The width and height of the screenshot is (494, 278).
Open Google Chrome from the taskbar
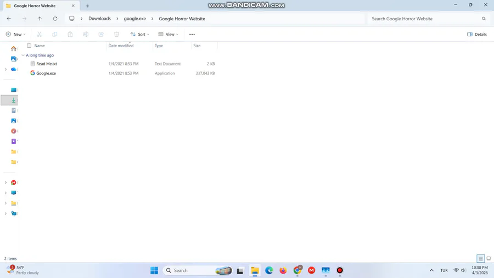tap(297, 270)
